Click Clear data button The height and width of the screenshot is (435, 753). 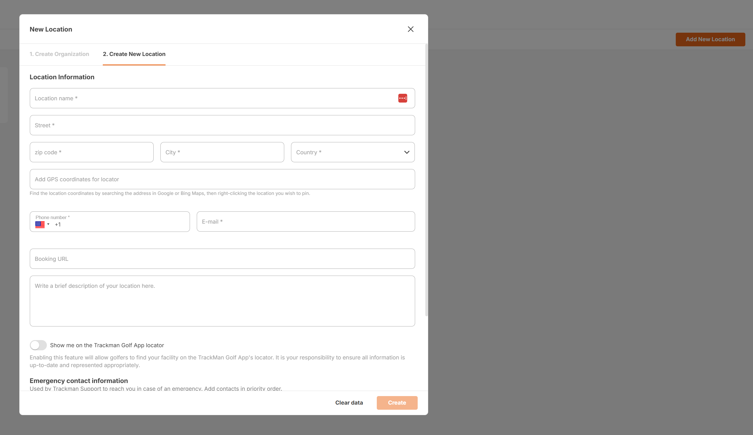click(349, 402)
